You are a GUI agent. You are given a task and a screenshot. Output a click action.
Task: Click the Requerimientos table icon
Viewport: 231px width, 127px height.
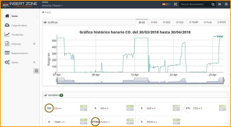[7, 53]
